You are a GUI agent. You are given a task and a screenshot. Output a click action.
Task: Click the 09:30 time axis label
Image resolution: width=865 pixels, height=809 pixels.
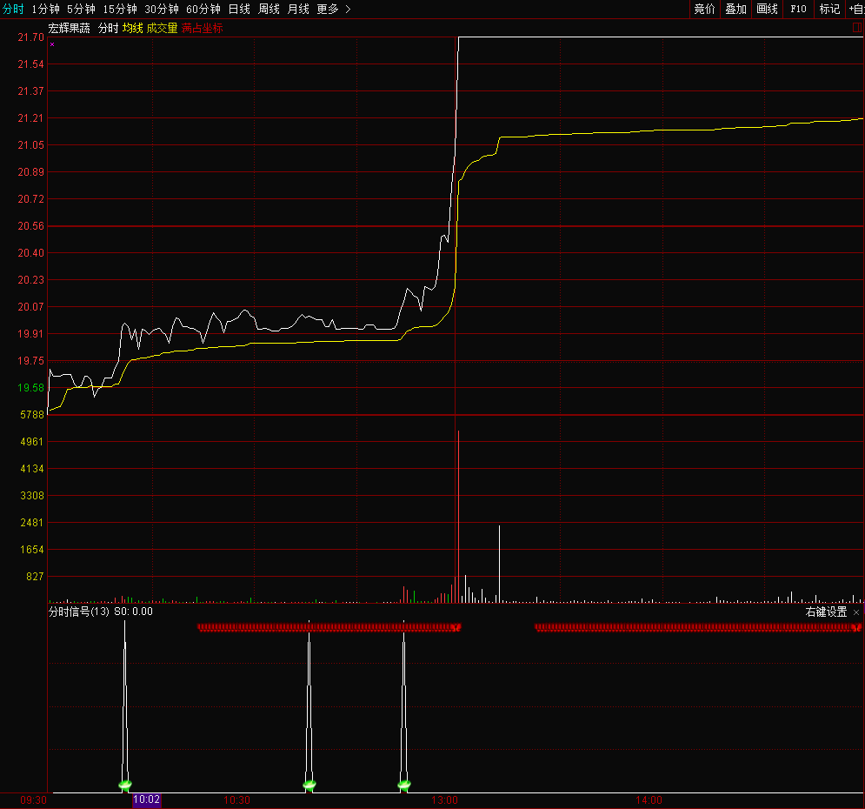point(33,800)
